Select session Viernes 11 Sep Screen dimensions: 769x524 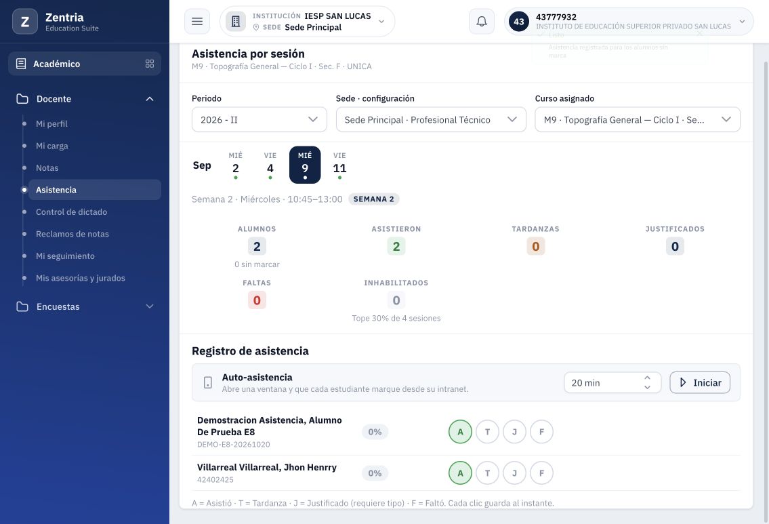coord(339,165)
